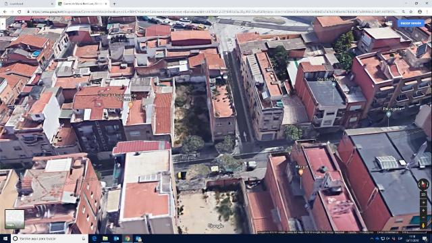Go back to the previous page
432x243 pixels.
pyautogui.click(x=5, y=12)
